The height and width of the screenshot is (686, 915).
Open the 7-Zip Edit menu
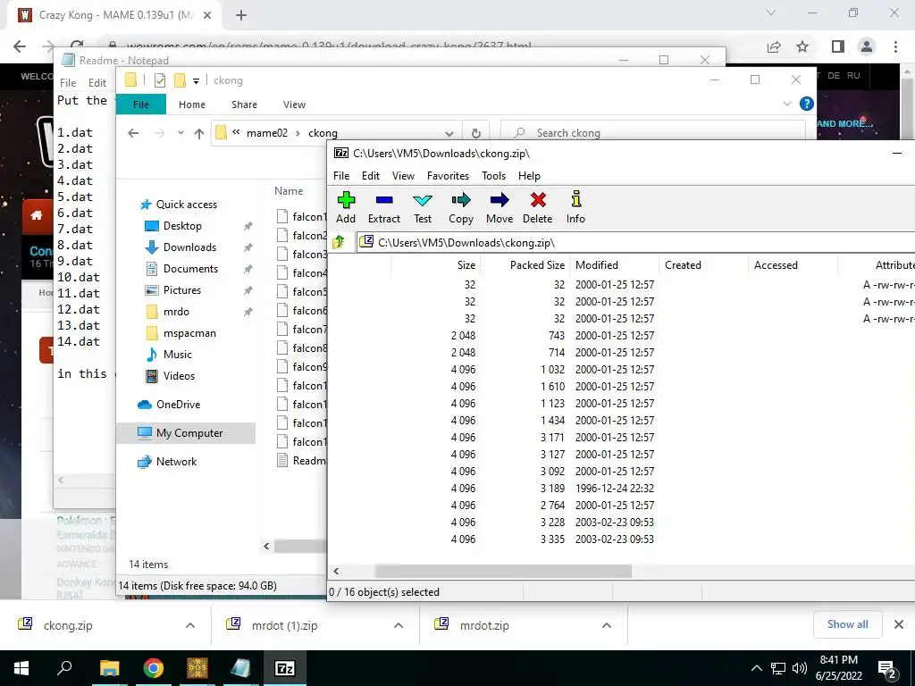371,176
